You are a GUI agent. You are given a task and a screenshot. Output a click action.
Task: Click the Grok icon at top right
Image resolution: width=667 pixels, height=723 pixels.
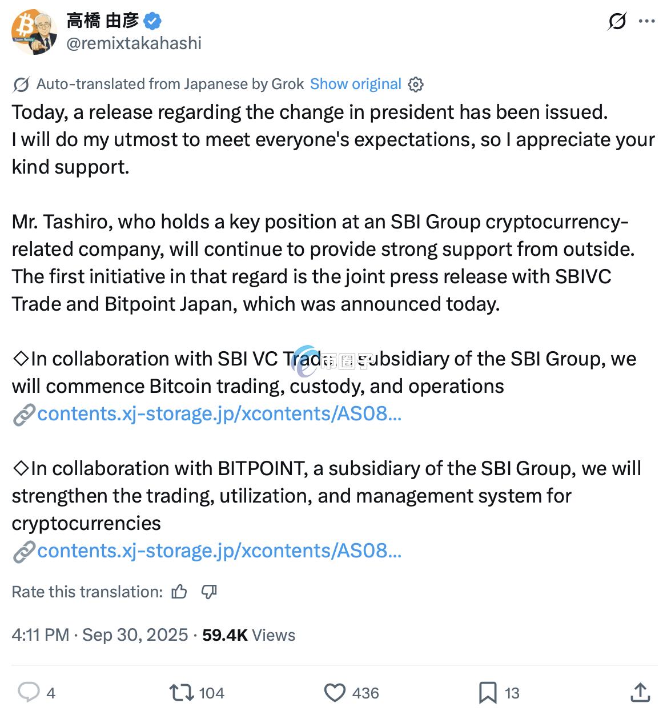(617, 22)
